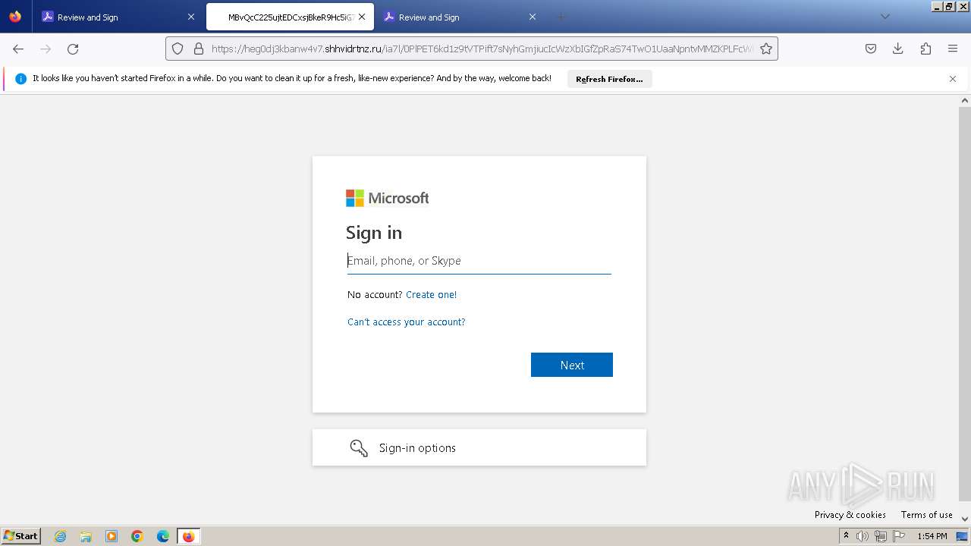
Task: Show hidden system tray icons
Action: (846, 536)
